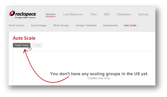The image size is (167, 97).
Task: Click 'the open cloud company' tagline
Action: click(x=25, y=18)
